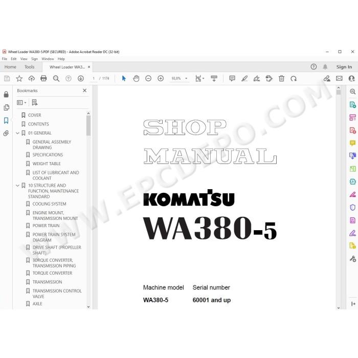358x358 pixels.
Task: Select the COVER bookmark
Action: [x=34, y=115]
